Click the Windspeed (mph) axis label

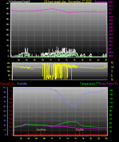[19, 2]
